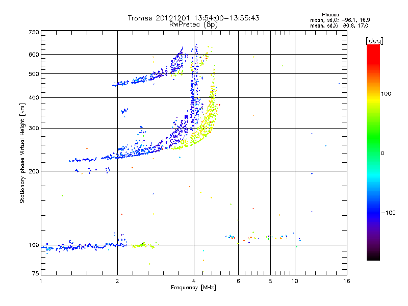Click y-axis tick label '500'
The image size is (408, 306).
pyautogui.click(x=34, y=74)
